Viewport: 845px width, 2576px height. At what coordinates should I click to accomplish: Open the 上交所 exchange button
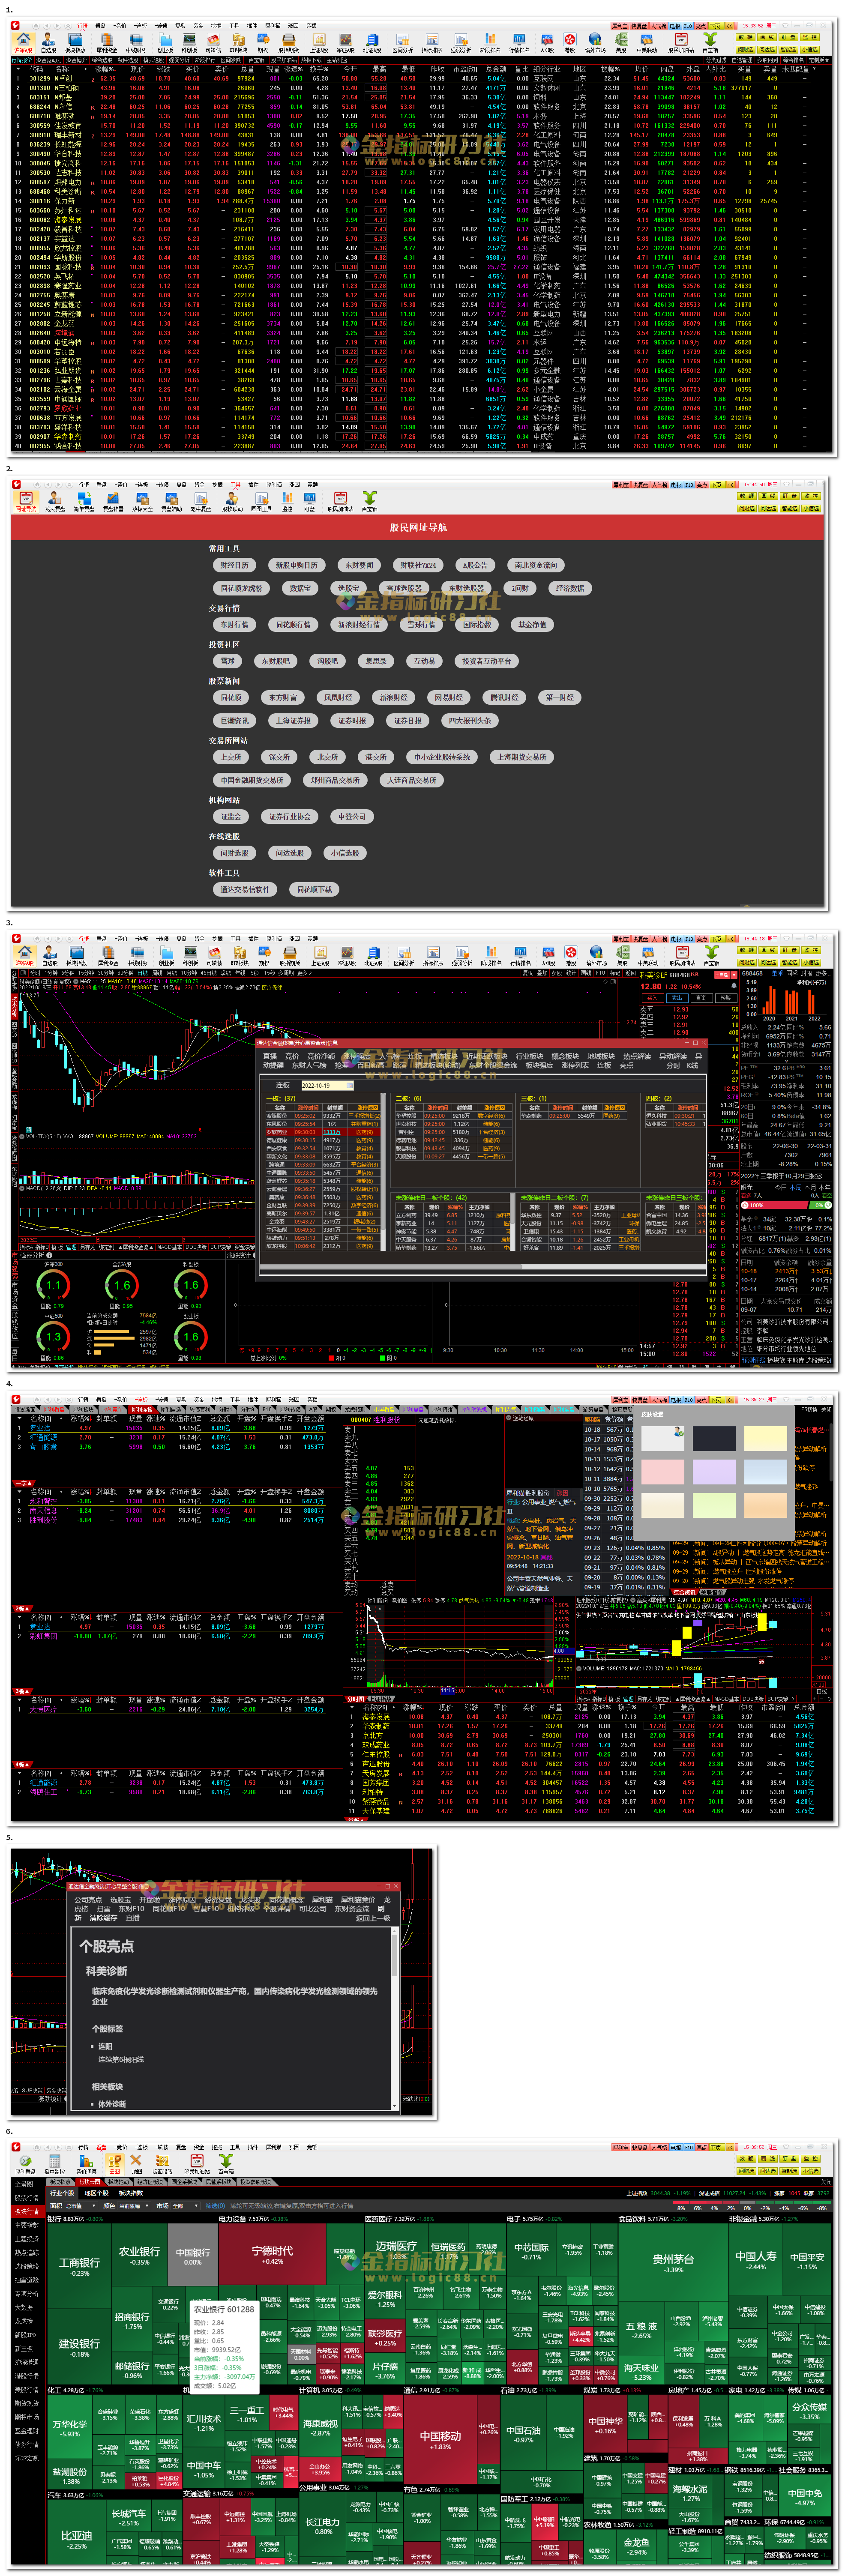pyautogui.click(x=231, y=757)
